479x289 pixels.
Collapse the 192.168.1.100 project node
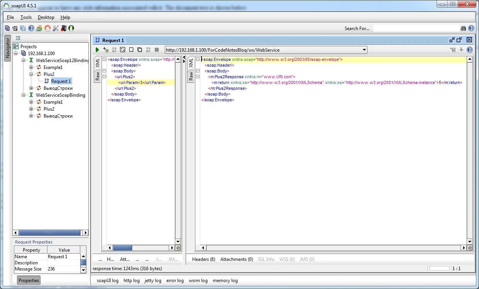(x=16, y=53)
